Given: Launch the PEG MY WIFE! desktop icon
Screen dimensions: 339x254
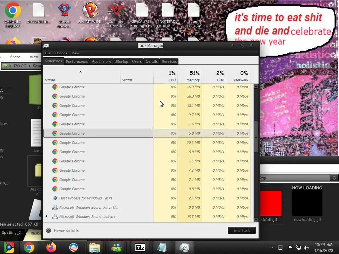Looking at the screenshot, I should tap(90, 13).
